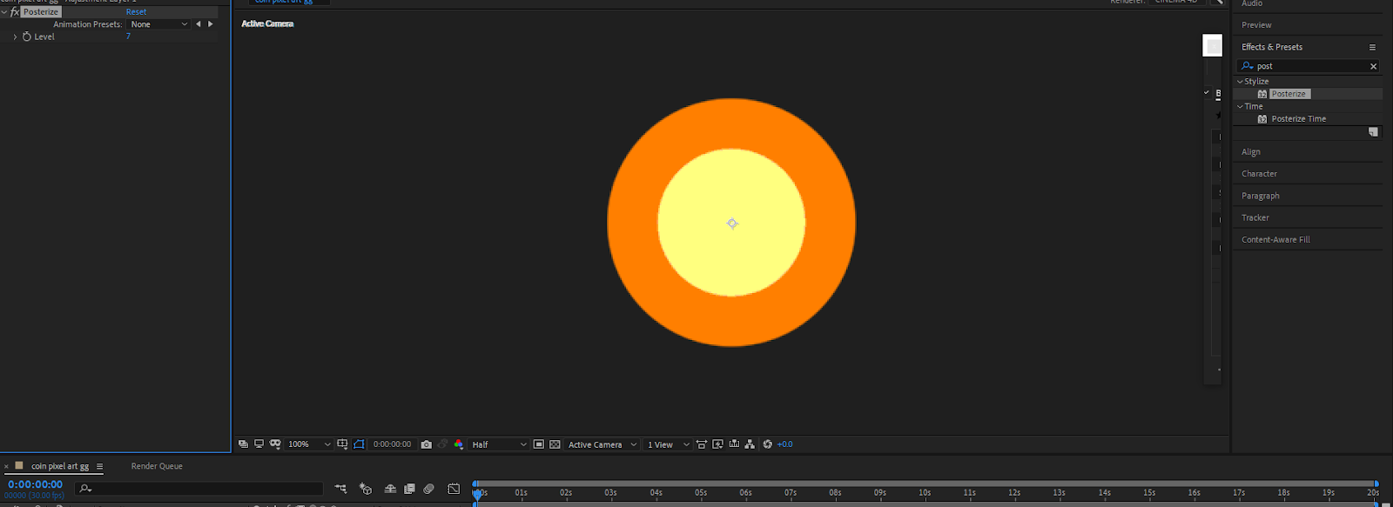Open the Render Queue tab

click(157, 466)
